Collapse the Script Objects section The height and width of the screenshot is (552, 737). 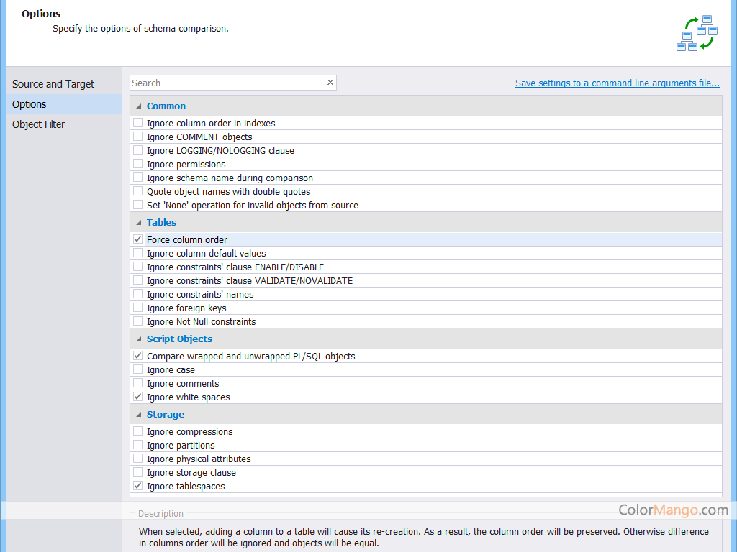(137, 339)
